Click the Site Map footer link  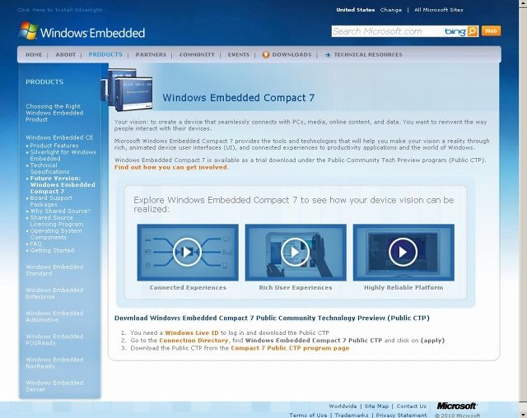coord(376,406)
